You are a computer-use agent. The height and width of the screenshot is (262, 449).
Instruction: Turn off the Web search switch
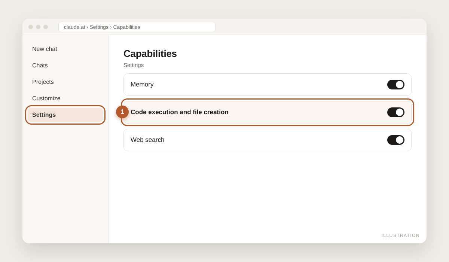396,140
